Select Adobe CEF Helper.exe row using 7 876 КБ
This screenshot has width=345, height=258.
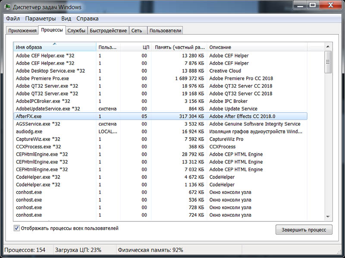pyautogui.click(x=160, y=63)
